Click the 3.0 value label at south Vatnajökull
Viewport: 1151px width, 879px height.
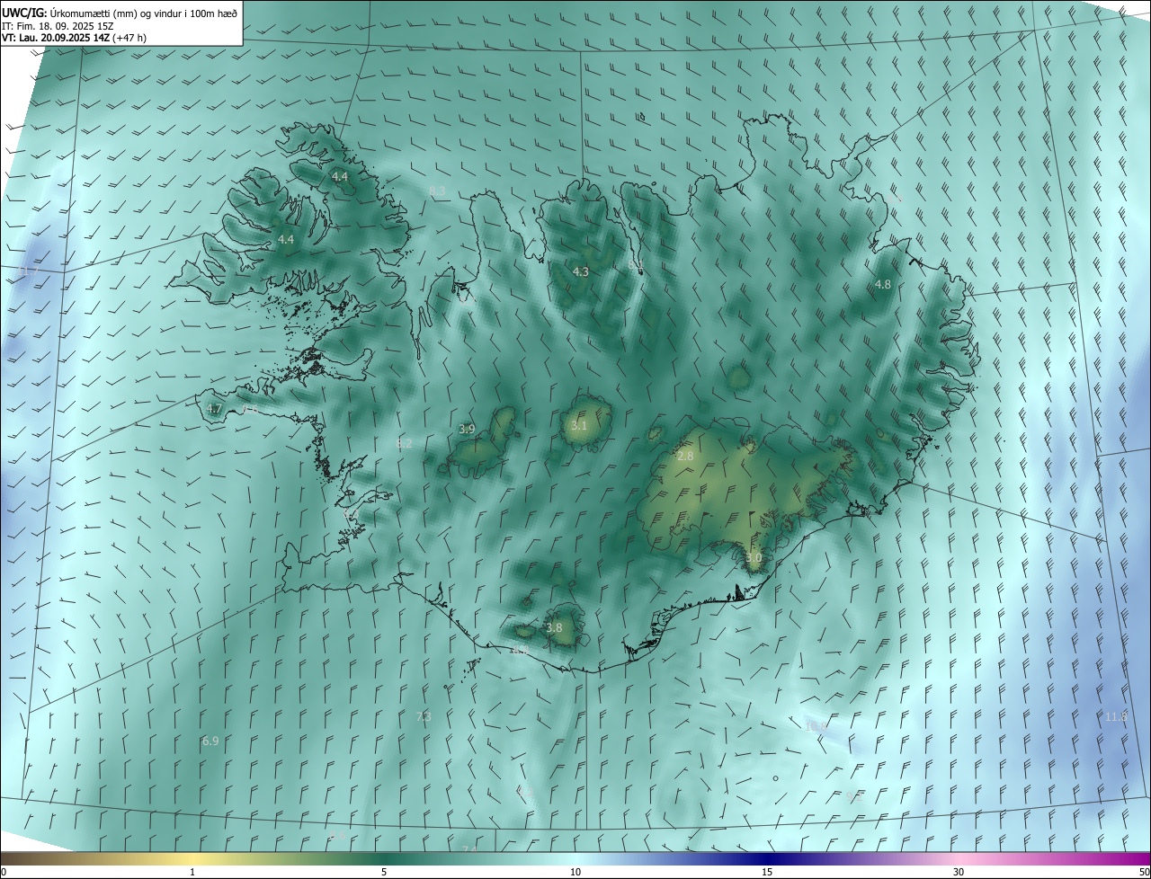tap(754, 558)
